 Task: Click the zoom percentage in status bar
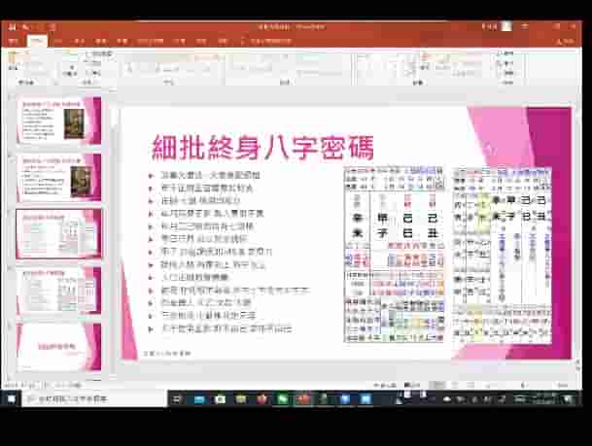(x=563, y=385)
